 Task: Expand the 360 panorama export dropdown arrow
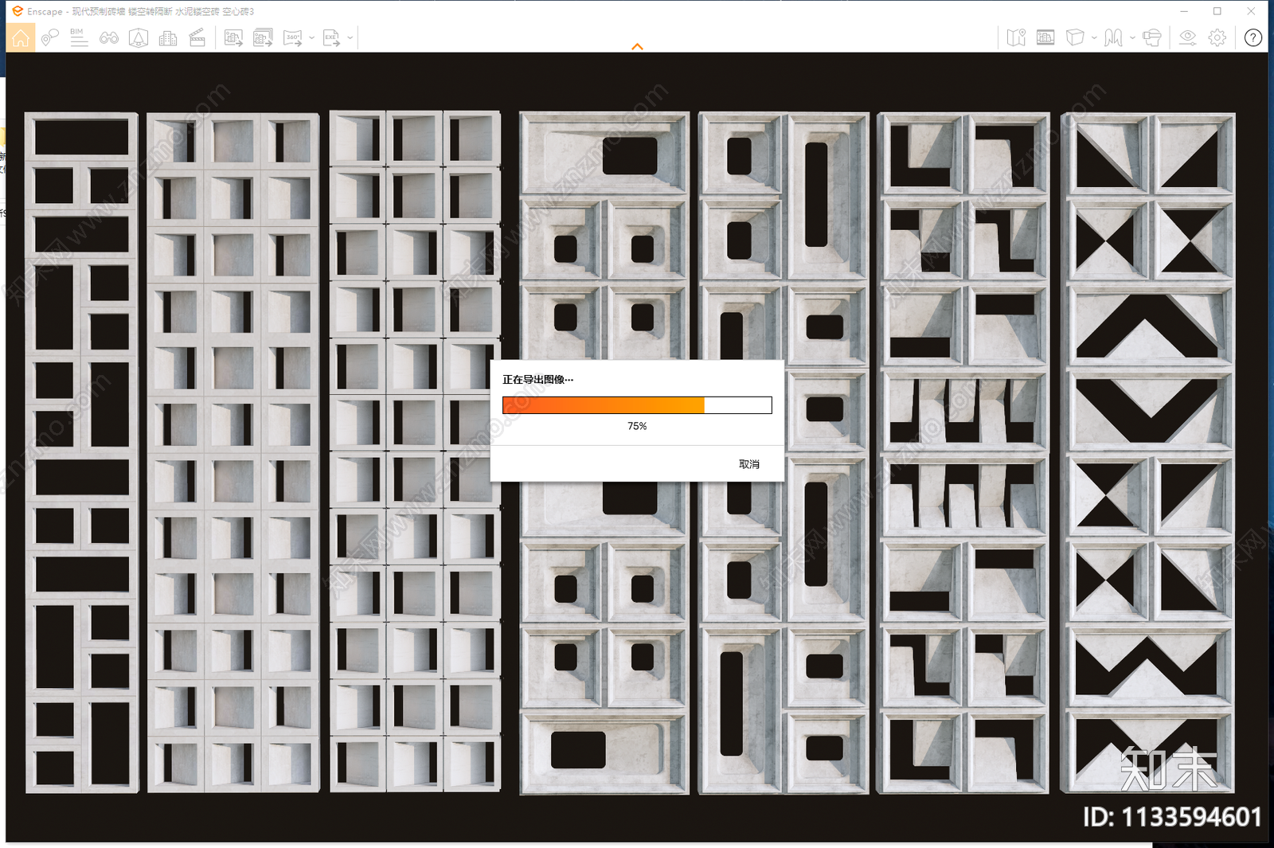[311, 37]
